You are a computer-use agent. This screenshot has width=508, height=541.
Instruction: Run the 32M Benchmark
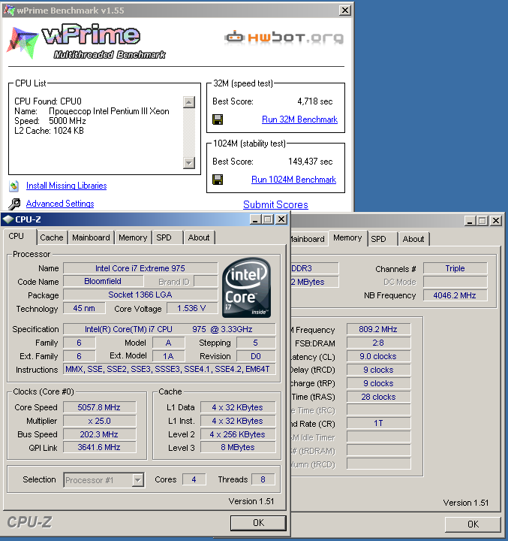click(299, 119)
